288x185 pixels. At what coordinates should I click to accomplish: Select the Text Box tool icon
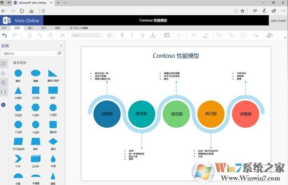pos(166,35)
